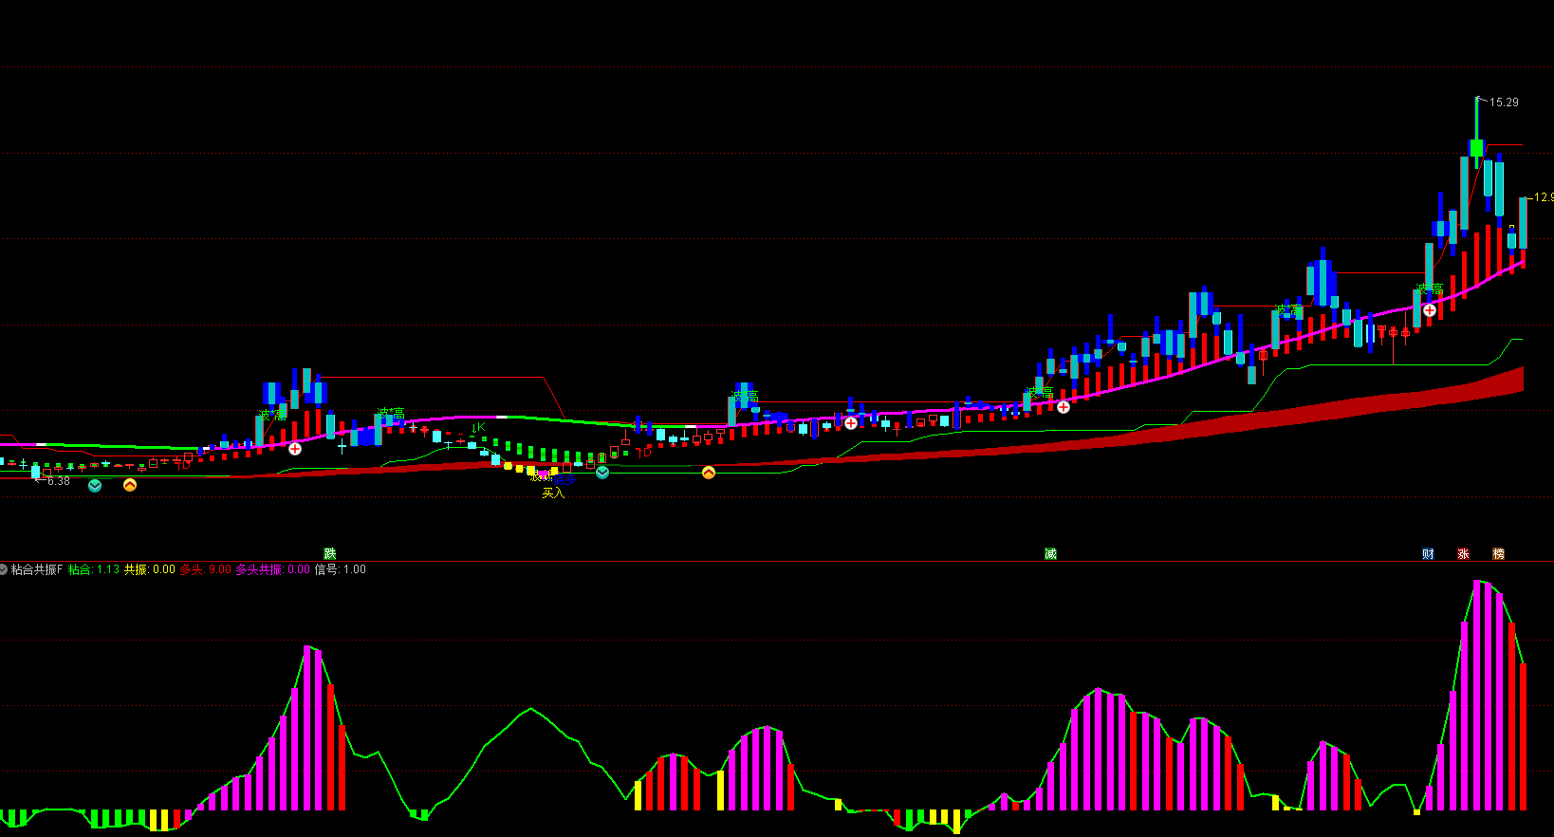Screen dimensions: 1554x837
Task: Open indicator menu circle beside 粘合共振F
Action: click(x=4, y=569)
